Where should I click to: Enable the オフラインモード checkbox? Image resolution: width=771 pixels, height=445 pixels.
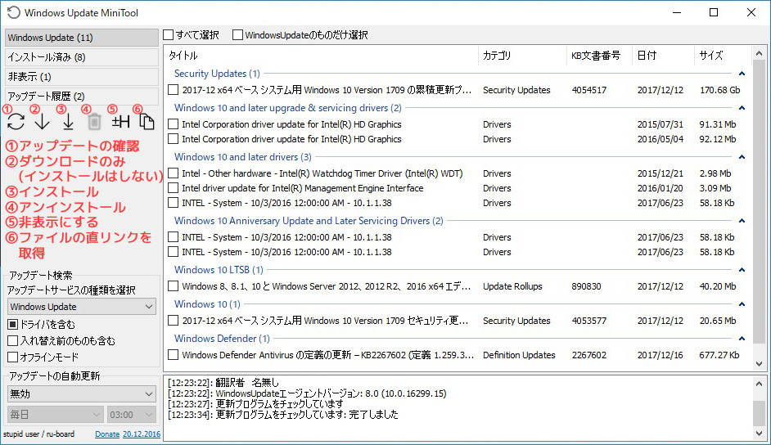(13, 357)
